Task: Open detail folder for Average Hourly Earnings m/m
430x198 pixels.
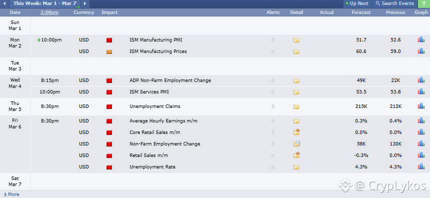Action: [x=296, y=121]
